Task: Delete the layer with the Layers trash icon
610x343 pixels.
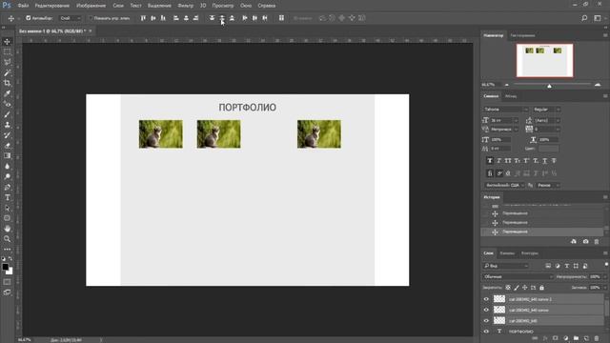Action: click(597, 338)
